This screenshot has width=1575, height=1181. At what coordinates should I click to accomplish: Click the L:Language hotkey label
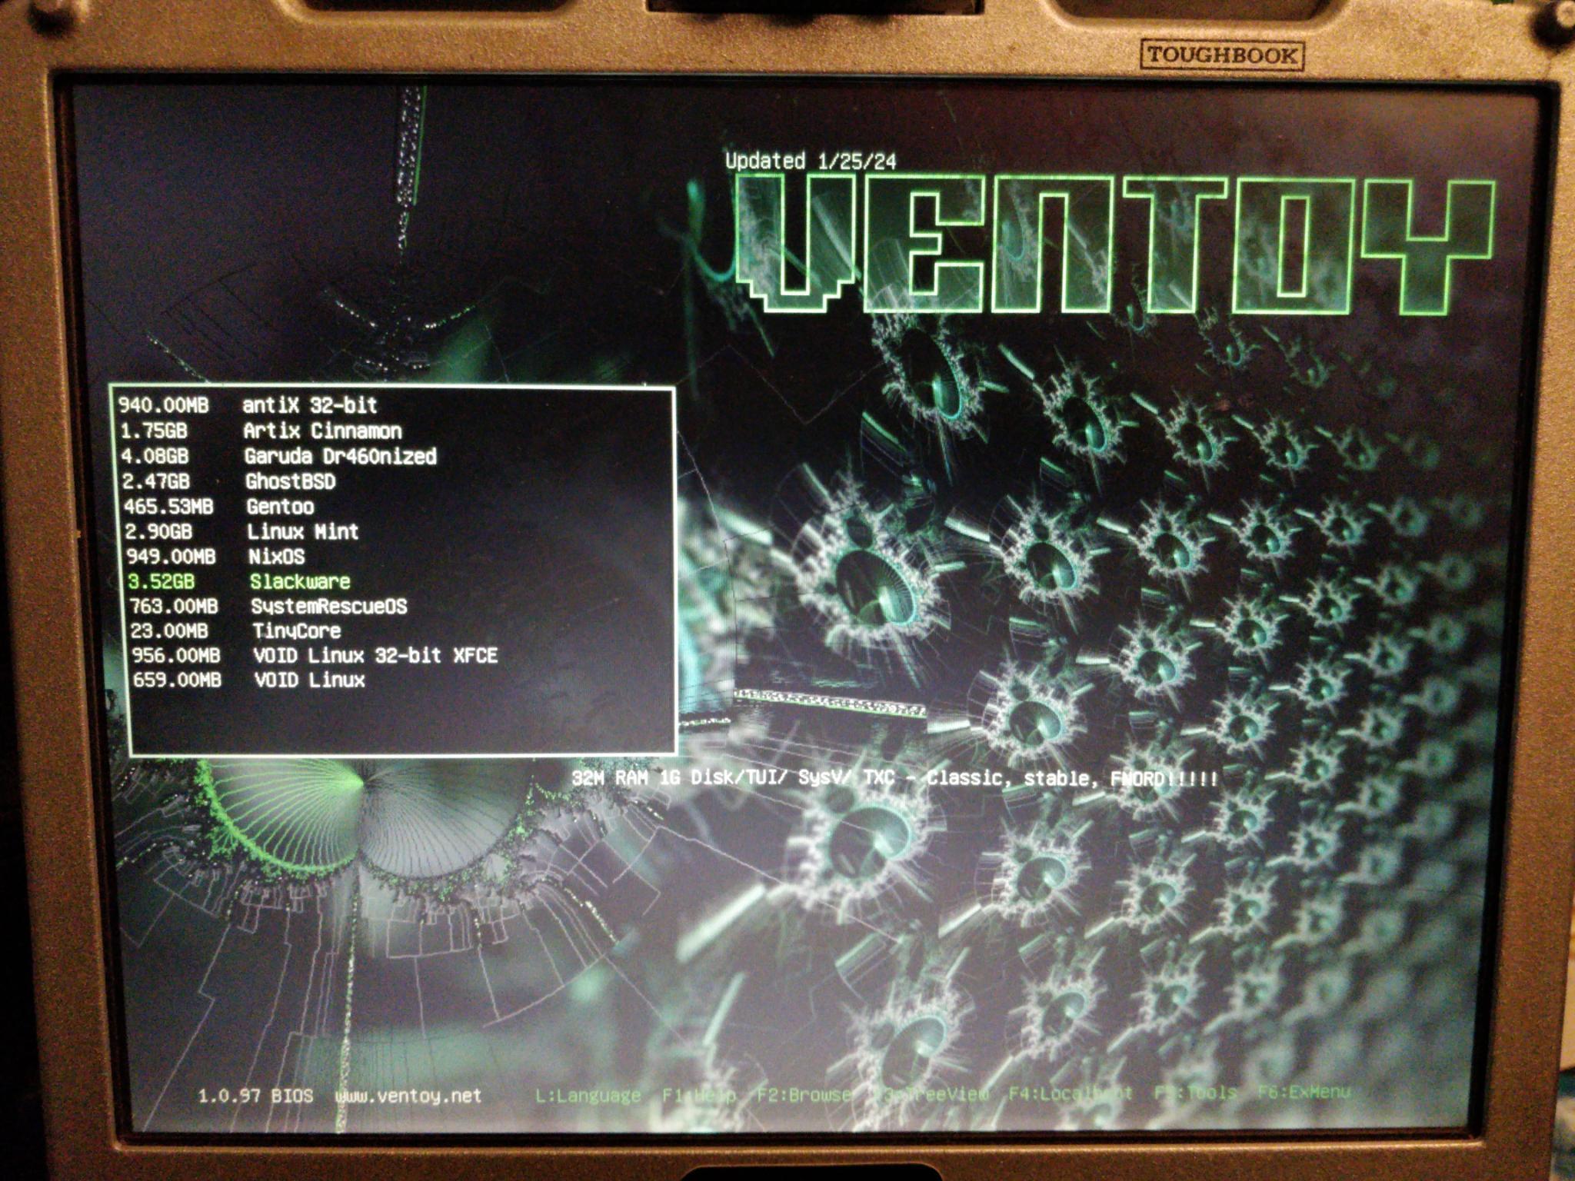click(x=588, y=1095)
